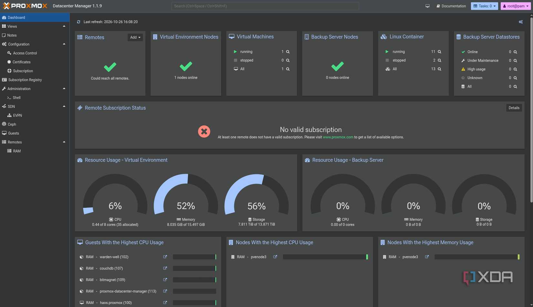Open pvenode3 link in Memory usage panel
The image size is (533, 307).
coord(427,257)
